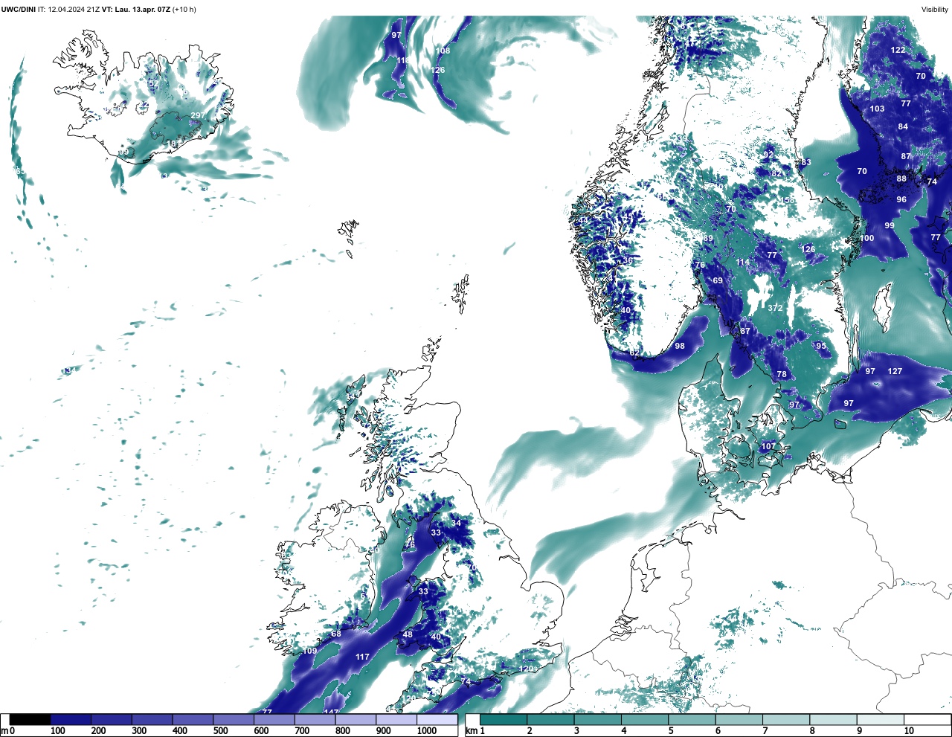
Task: Click the 500–600 m legend swatch
Action: [233, 720]
